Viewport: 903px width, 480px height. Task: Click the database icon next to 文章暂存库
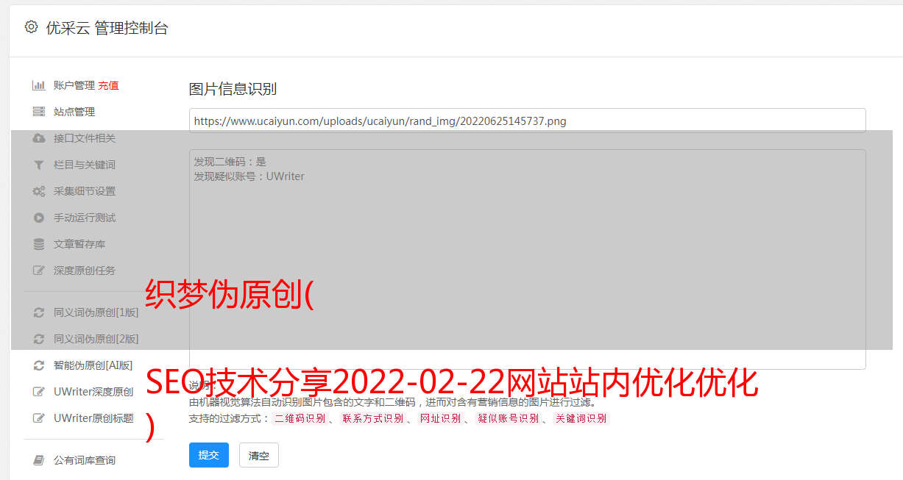click(x=39, y=244)
